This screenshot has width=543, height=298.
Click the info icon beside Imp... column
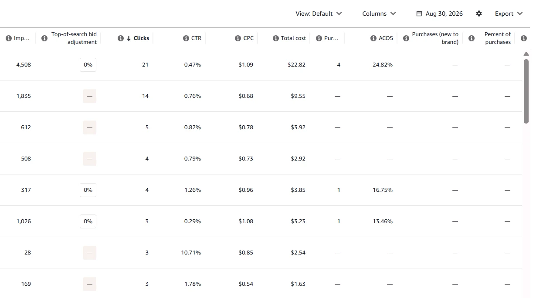[8, 38]
